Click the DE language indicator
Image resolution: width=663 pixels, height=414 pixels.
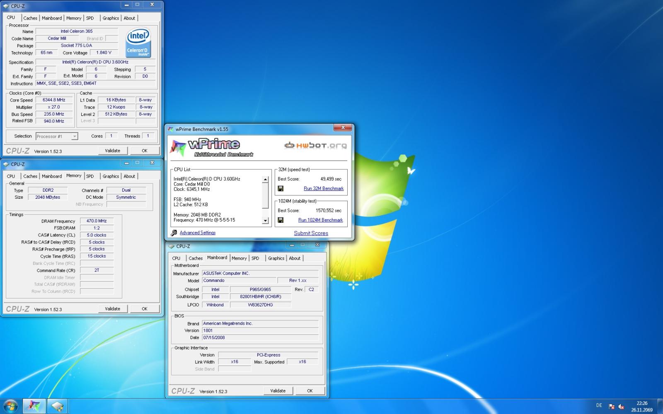[599, 405]
